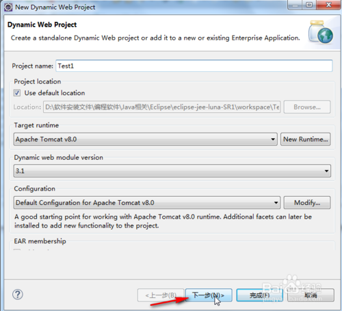342x311 pixels.
Task: Open the Configuration combo box
Action: pyautogui.click(x=147, y=202)
